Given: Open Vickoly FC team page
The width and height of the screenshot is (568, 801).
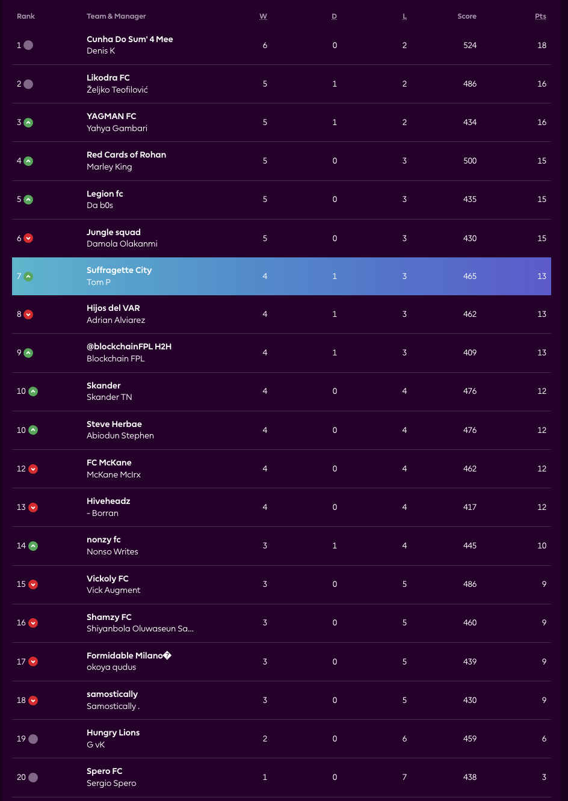Looking at the screenshot, I should click(108, 578).
